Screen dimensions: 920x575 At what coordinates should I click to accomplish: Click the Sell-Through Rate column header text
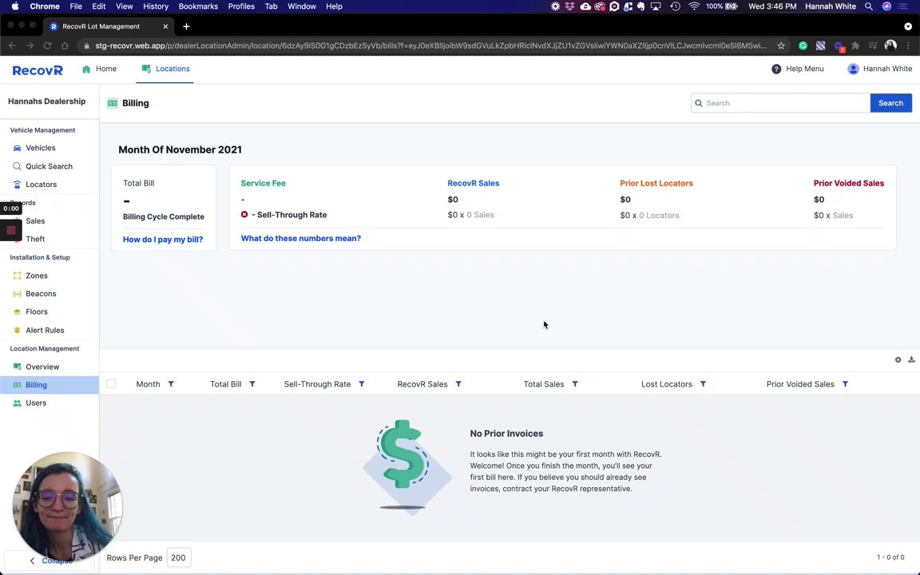coord(317,383)
